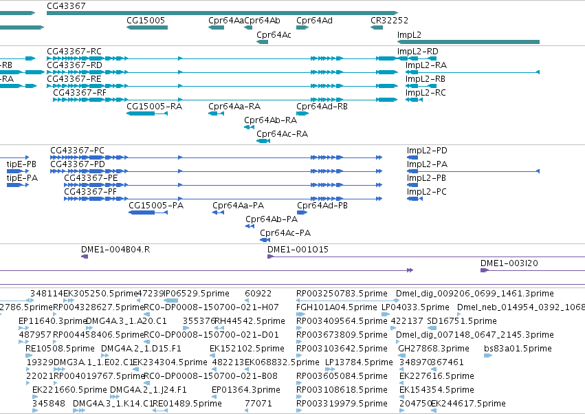
Task: Select the EK221660.5prime EST label
Action: 69,390
